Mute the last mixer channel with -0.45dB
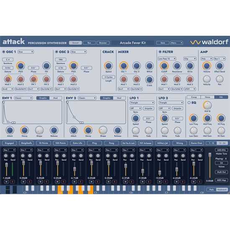The image size is (230, 230). click(x=194, y=182)
